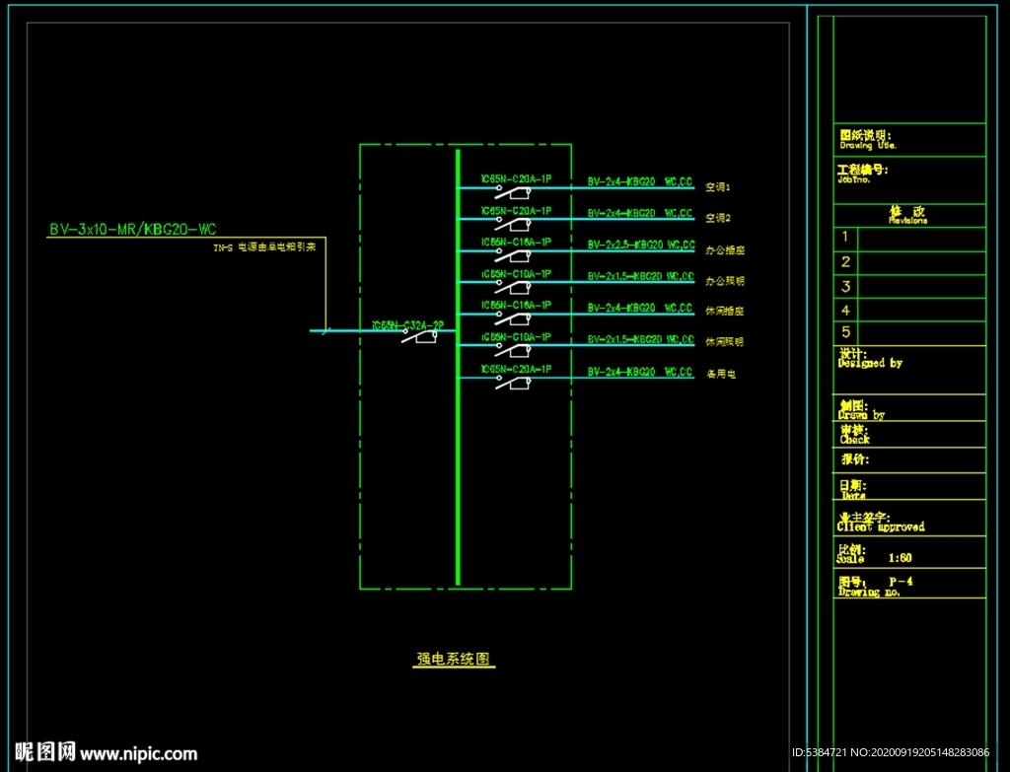The width and height of the screenshot is (1010, 772).
Task: Click the Client approved cell
Action: (x=909, y=519)
